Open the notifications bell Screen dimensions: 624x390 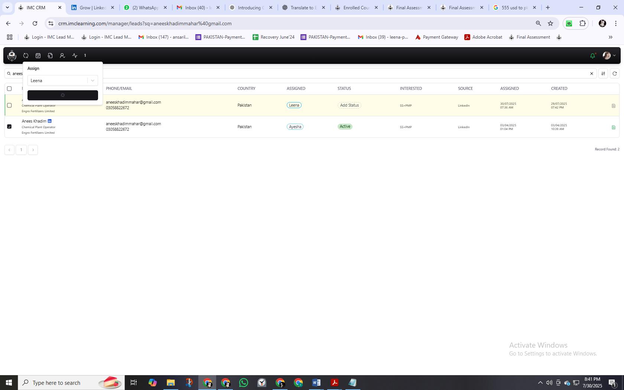593,56
